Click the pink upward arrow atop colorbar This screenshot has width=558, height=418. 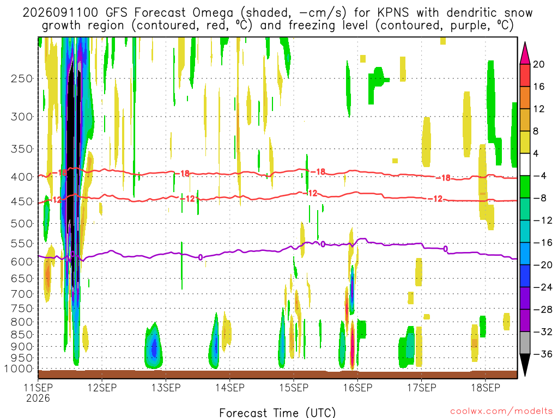(525, 53)
